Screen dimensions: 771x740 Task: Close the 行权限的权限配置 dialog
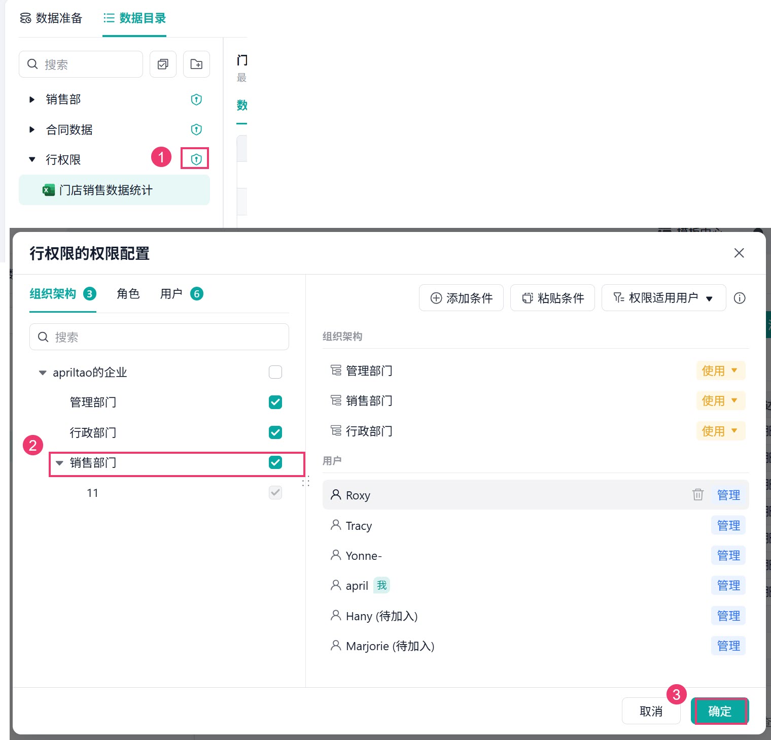pyautogui.click(x=739, y=253)
